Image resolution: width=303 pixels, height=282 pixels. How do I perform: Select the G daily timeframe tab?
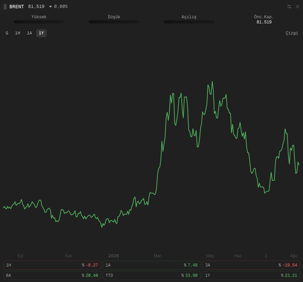pos(7,33)
